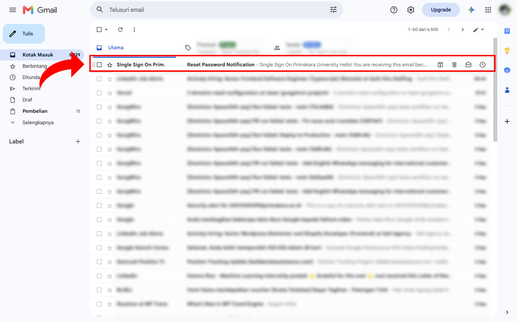Click the '1–50 dari 6.505' pagination text

coord(423,30)
